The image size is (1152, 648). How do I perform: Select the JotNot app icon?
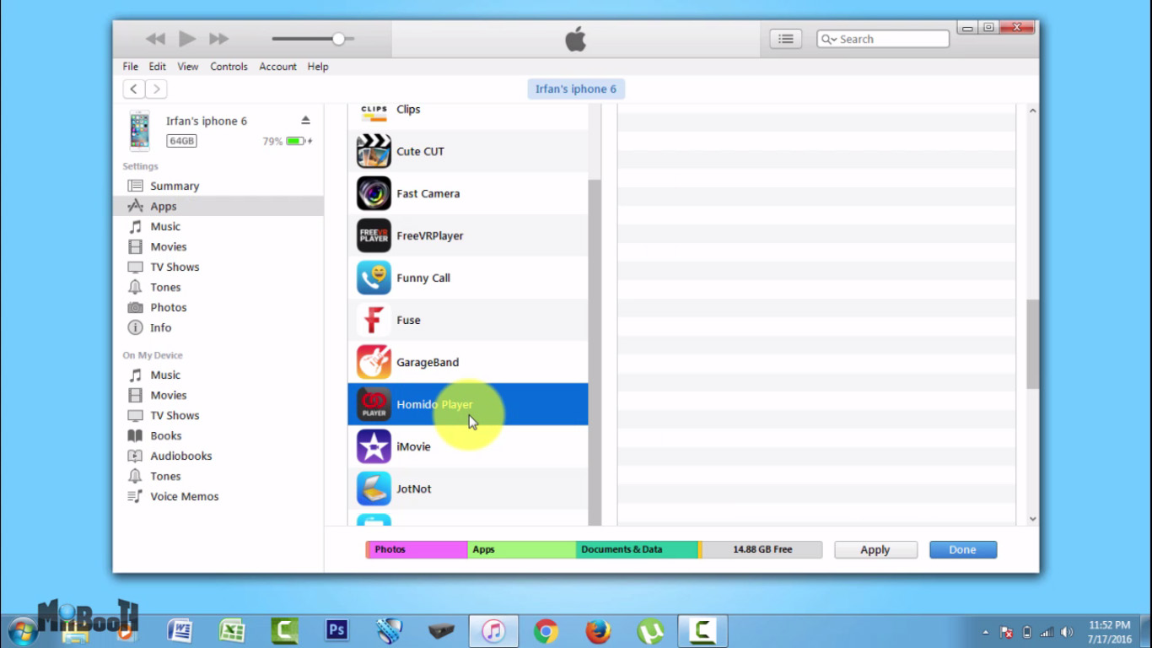(x=374, y=489)
